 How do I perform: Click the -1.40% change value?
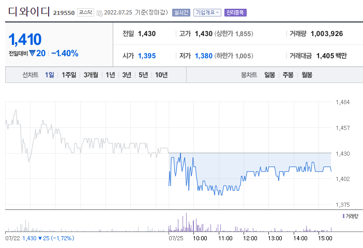pos(65,53)
